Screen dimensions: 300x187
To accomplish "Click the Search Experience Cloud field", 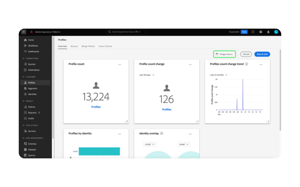I will point(127,32).
